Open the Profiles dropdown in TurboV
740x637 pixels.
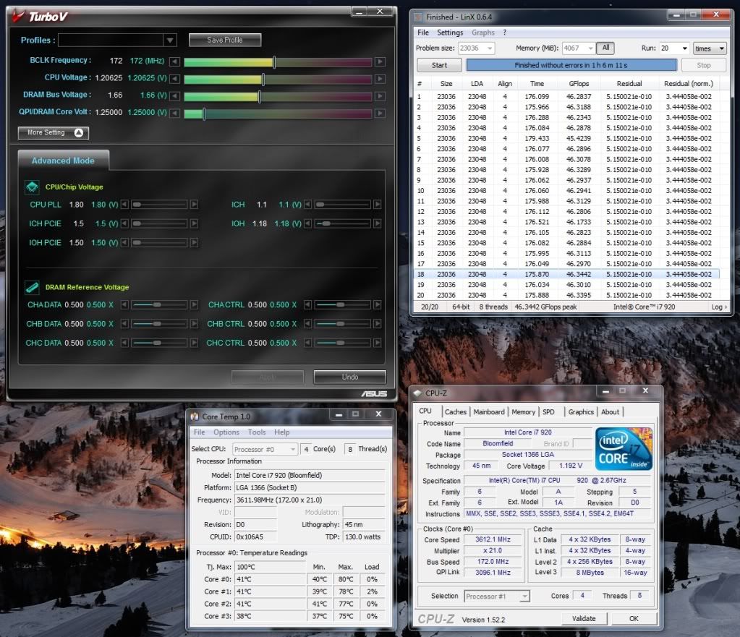tap(170, 40)
